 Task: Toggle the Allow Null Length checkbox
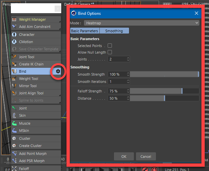tap(110, 52)
